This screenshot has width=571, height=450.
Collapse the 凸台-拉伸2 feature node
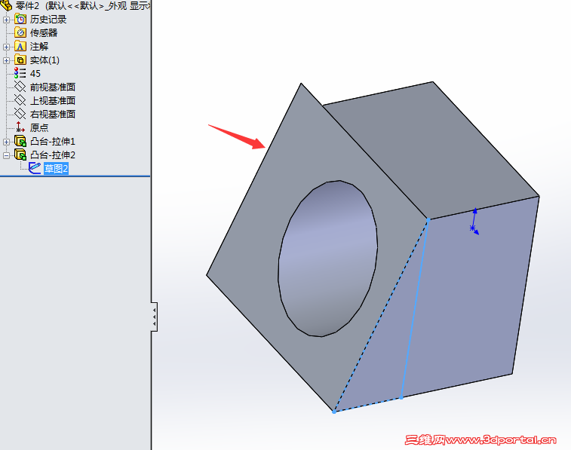coord(6,155)
